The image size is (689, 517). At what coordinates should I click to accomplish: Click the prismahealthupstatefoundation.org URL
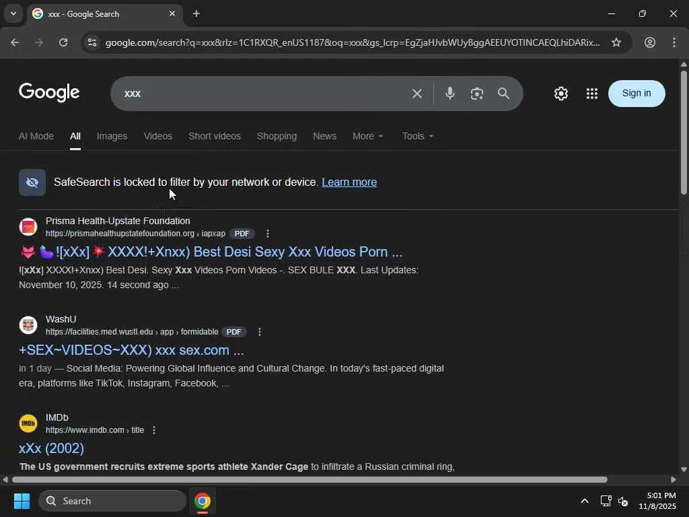pos(135,234)
